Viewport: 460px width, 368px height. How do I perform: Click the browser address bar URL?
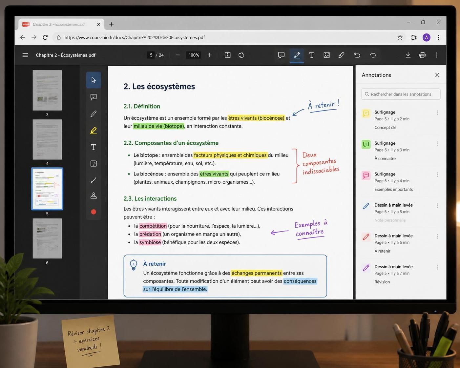tap(135, 37)
